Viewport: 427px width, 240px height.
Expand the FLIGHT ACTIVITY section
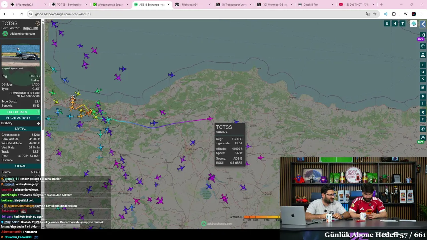20,118
